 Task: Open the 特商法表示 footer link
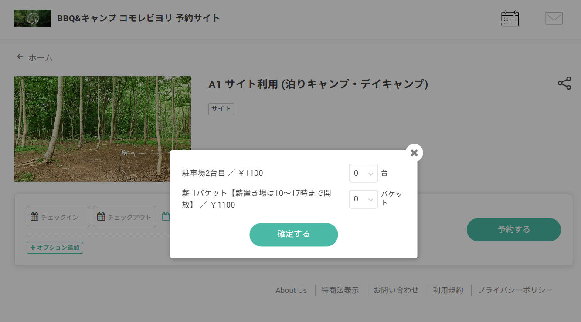pyautogui.click(x=340, y=290)
